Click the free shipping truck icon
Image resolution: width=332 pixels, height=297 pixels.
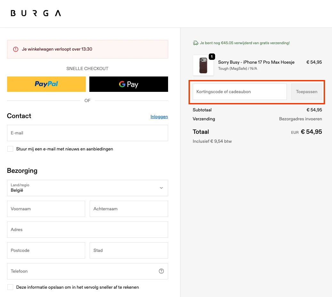point(196,43)
